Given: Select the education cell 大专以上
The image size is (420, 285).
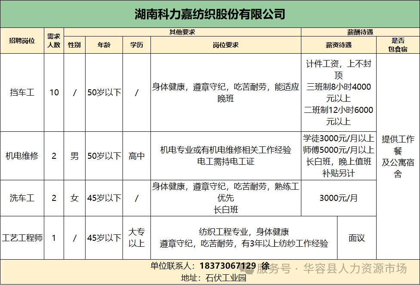Looking at the screenshot, I should pos(137,238).
